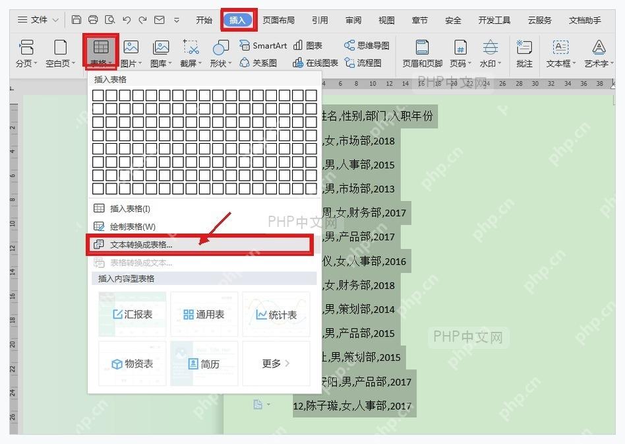Click the 形状 shapes icon
This screenshot has height=444, width=625.
click(220, 47)
